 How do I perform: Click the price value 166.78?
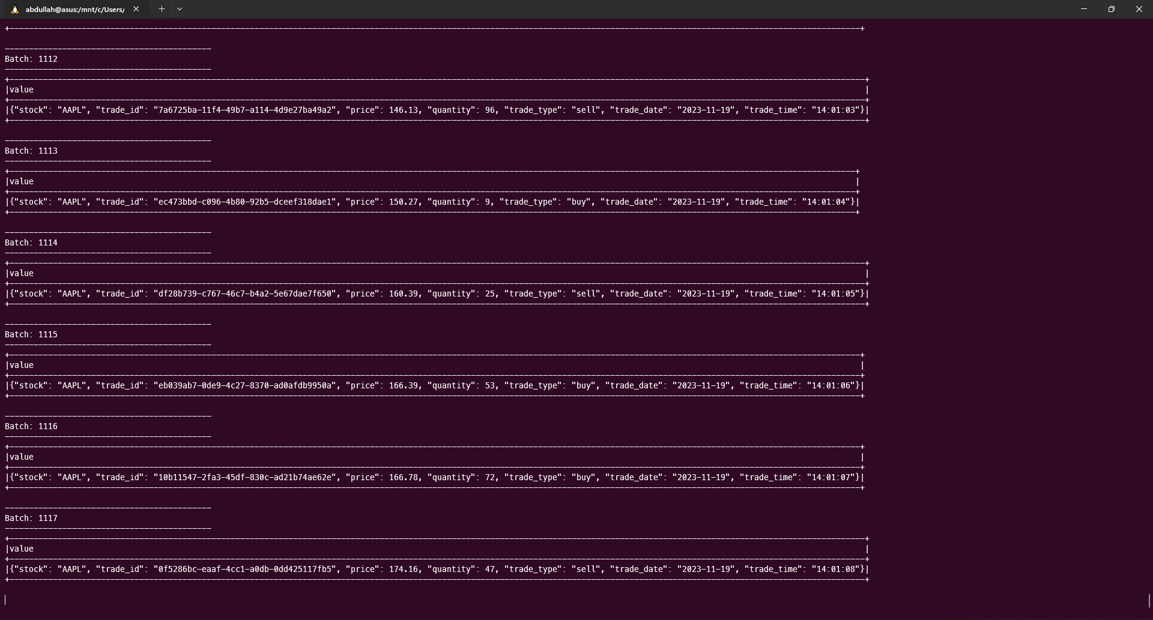tap(404, 477)
